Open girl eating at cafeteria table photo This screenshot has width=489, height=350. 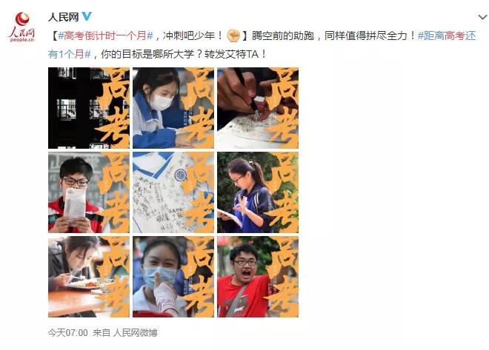tap(89, 277)
